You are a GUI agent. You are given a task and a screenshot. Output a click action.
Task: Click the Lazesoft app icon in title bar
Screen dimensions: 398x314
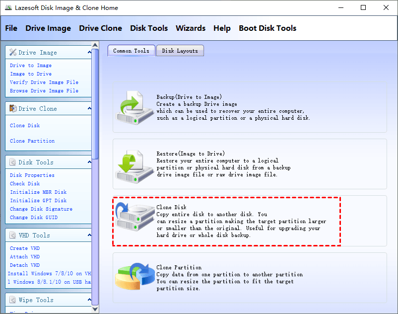click(8, 7)
